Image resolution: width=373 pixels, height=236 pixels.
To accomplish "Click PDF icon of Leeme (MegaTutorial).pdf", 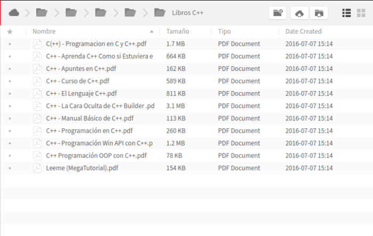I will (x=37, y=168).
